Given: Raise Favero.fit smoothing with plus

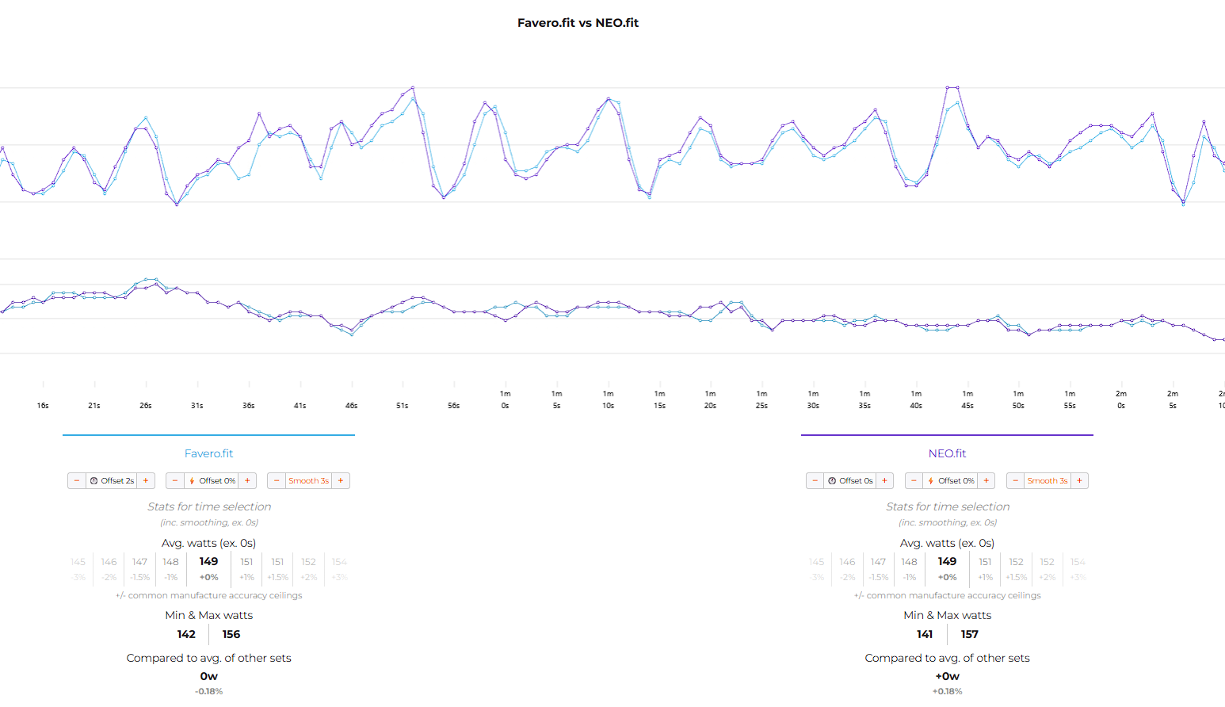Looking at the screenshot, I should (x=341, y=481).
